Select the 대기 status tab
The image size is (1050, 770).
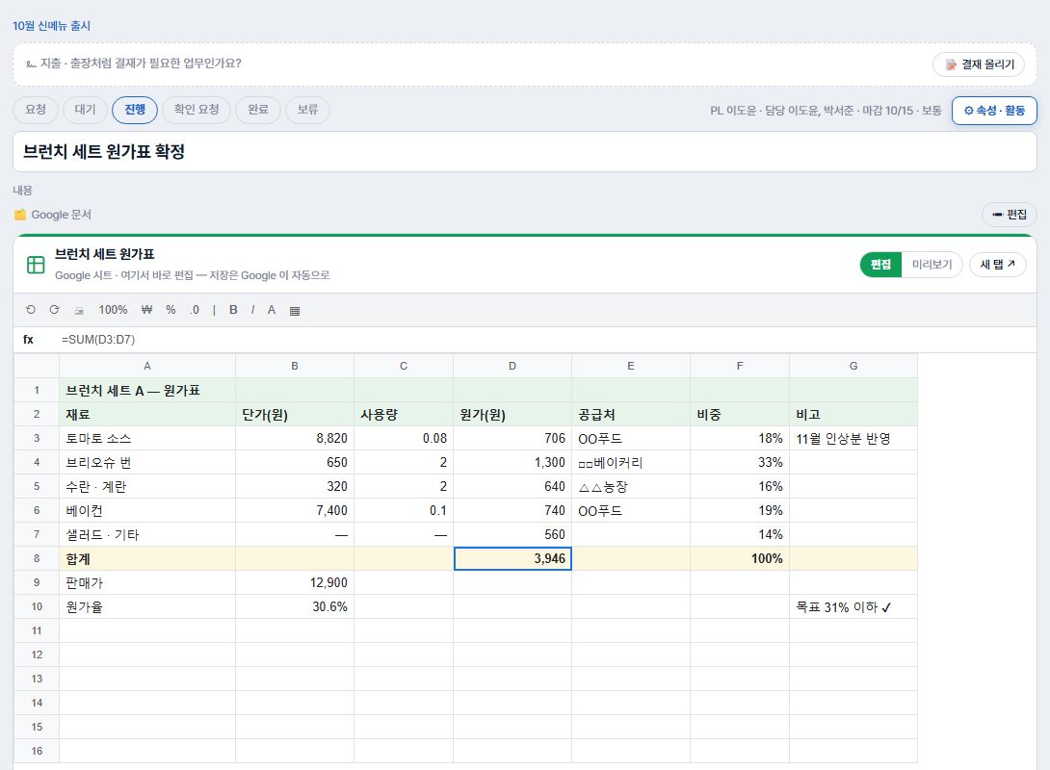click(x=85, y=110)
